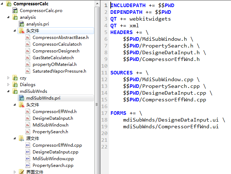Click the mdiSubWnds folder icon
This screenshot has height=174, width=231.
point(15,91)
